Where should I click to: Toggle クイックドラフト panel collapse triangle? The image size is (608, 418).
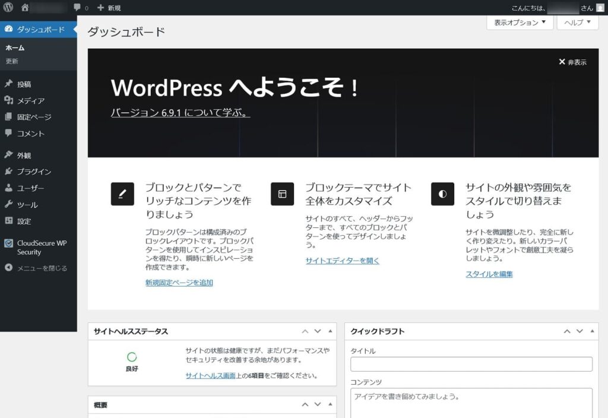(x=592, y=331)
